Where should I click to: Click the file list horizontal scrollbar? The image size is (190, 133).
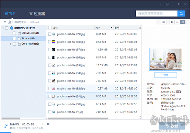point(78,118)
